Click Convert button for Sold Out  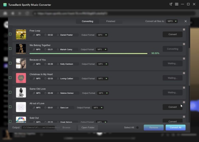click(x=172, y=121)
